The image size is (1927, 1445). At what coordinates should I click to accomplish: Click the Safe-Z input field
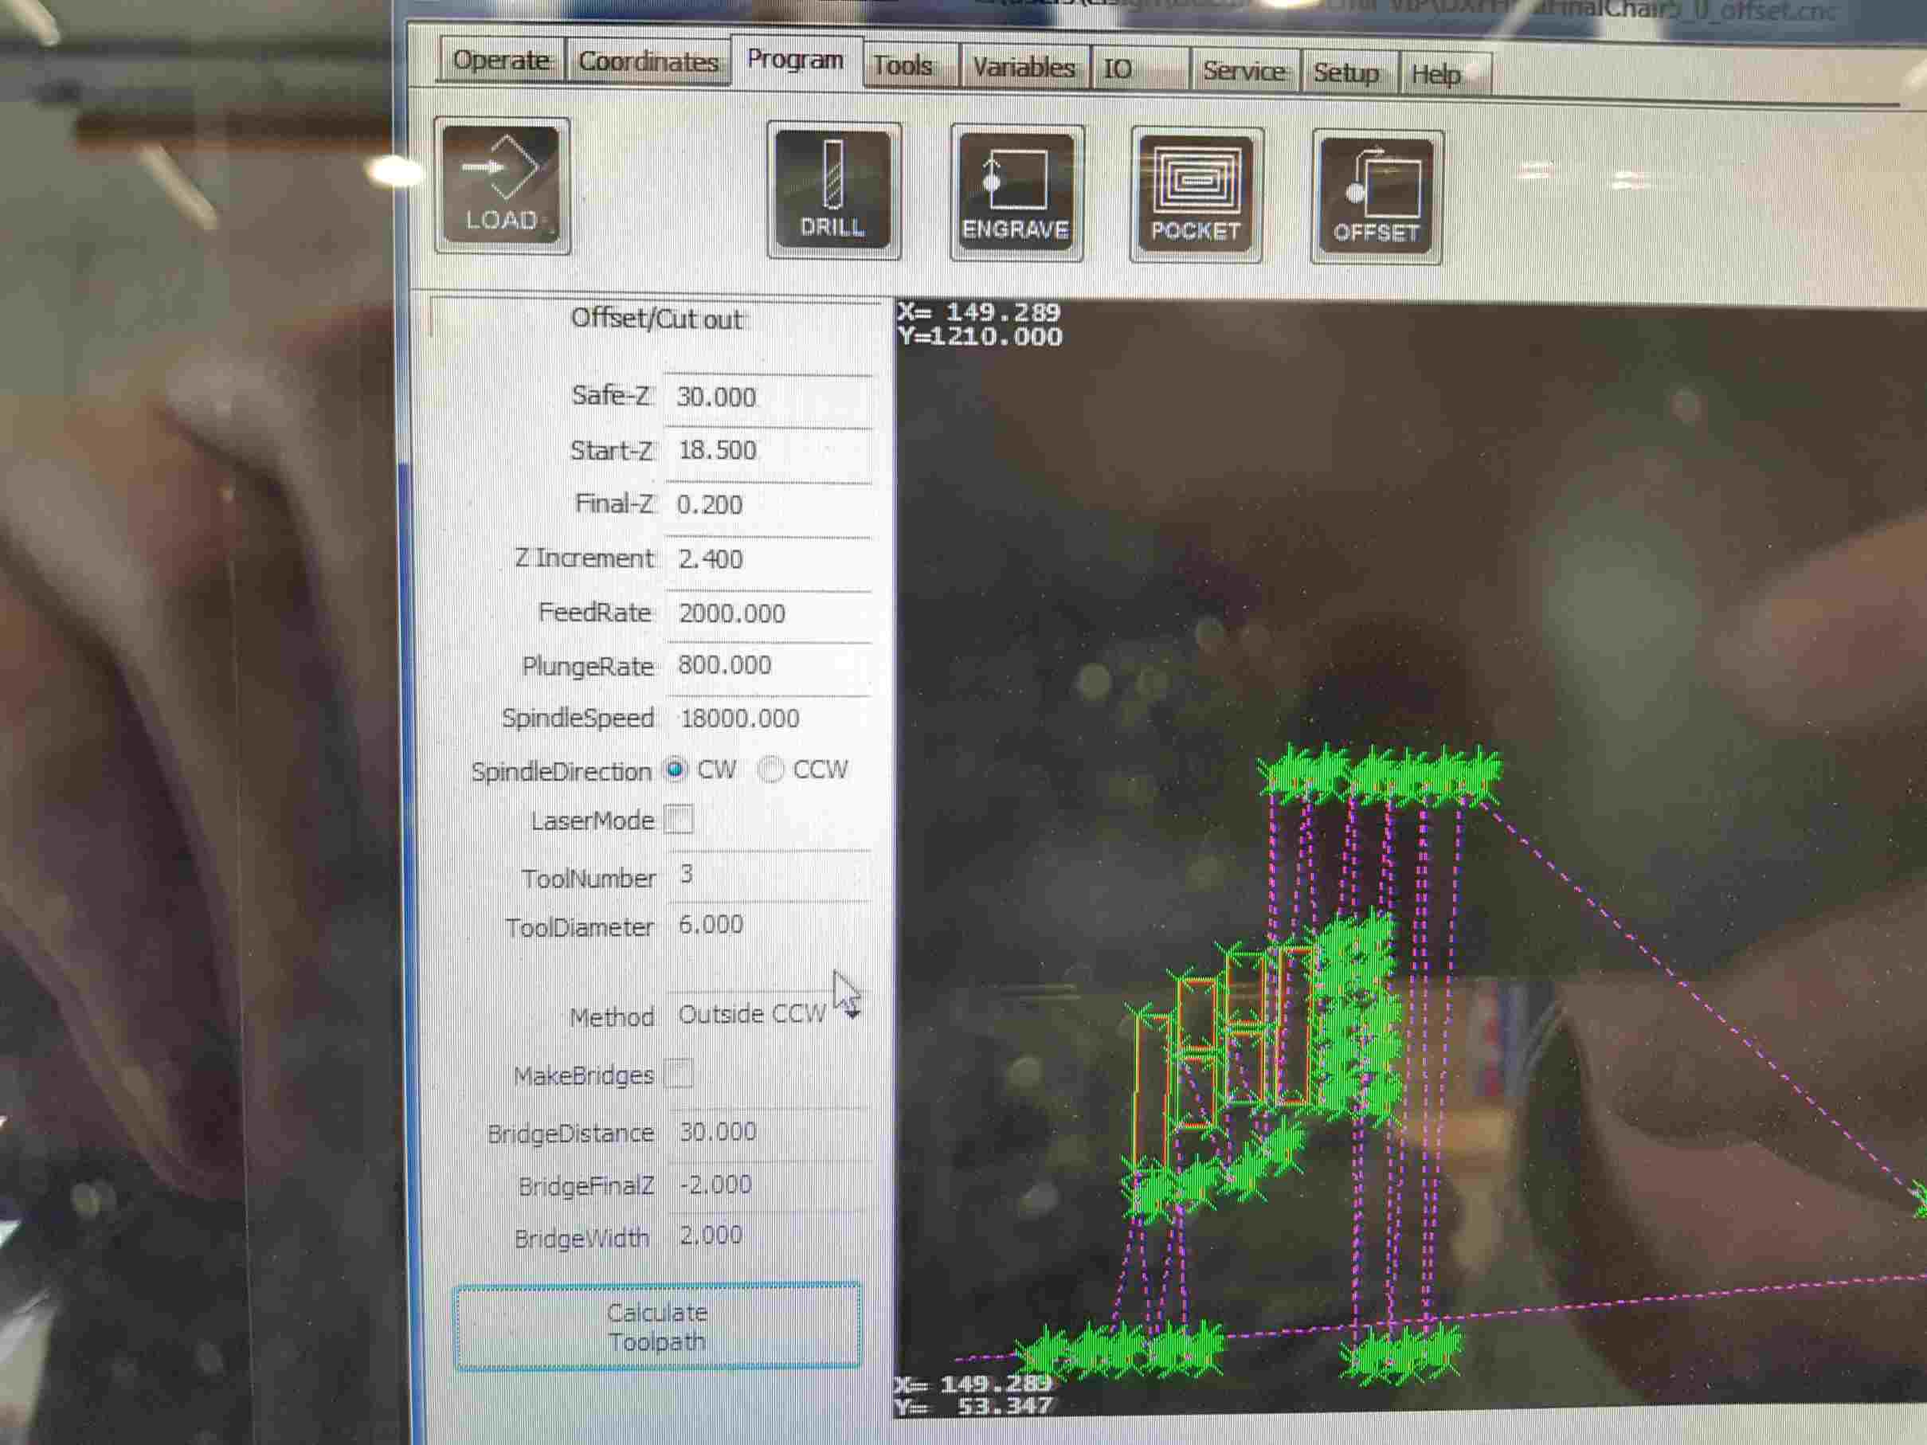tap(766, 398)
